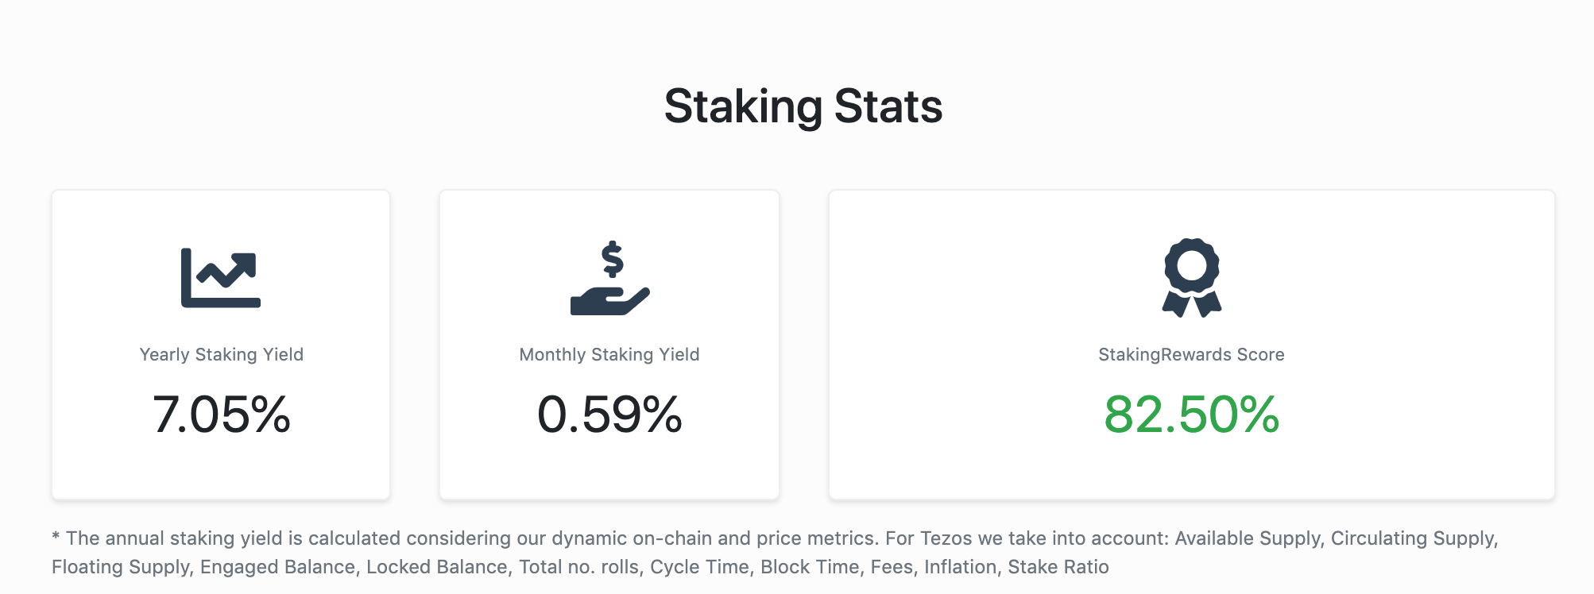Click the footnote asterisk symbol
This screenshot has width=1594, height=594.
pos(56,537)
